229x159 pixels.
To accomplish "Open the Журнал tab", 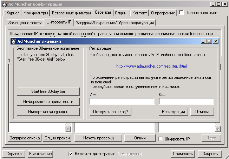I will pos(12,13).
